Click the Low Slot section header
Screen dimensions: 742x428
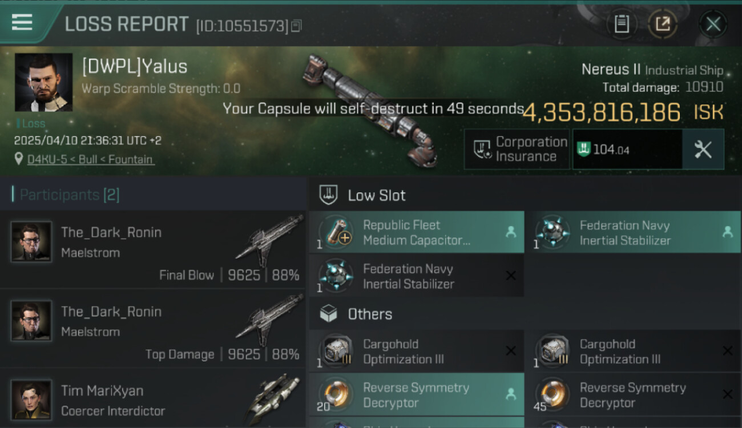pyautogui.click(x=377, y=196)
